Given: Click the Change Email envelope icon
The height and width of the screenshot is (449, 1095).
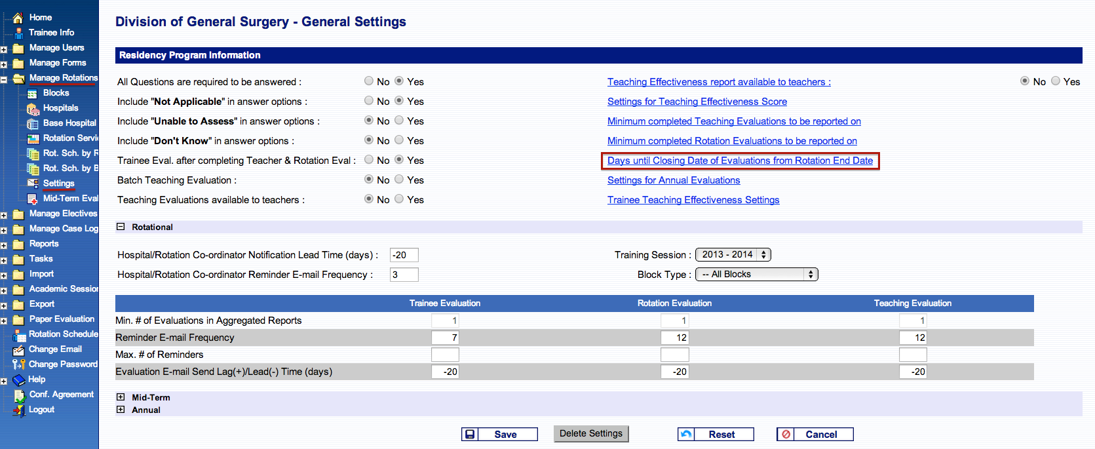Looking at the screenshot, I should (x=18, y=349).
